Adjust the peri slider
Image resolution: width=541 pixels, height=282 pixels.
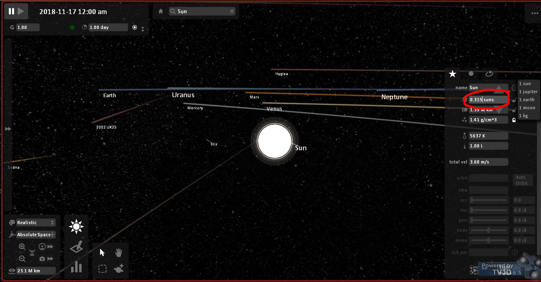(489, 220)
